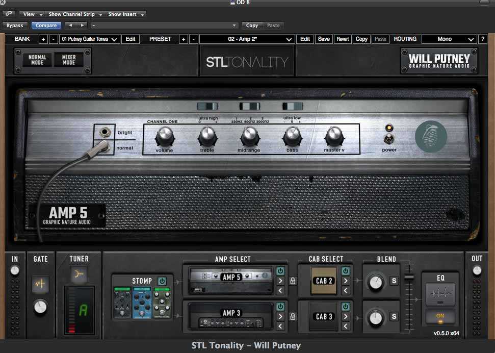Toggle power for the CAB 3 slot
Viewport: 495px width, 353px height.
(x=345, y=307)
